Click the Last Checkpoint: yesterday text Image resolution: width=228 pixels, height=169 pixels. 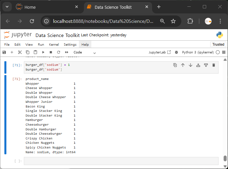(x=104, y=35)
